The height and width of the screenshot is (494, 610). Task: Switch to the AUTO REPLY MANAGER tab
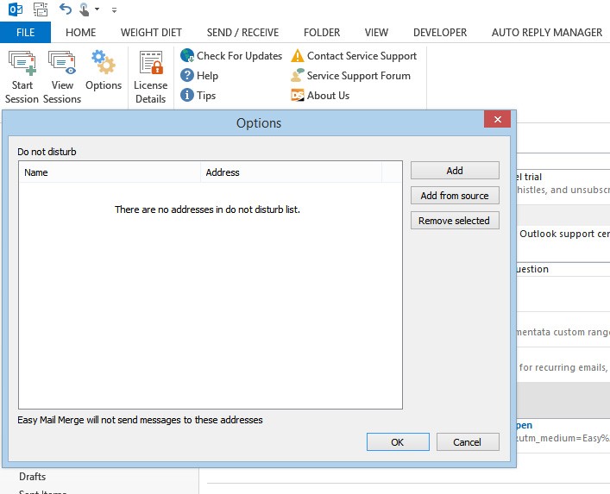pyautogui.click(x=546, y=33)
